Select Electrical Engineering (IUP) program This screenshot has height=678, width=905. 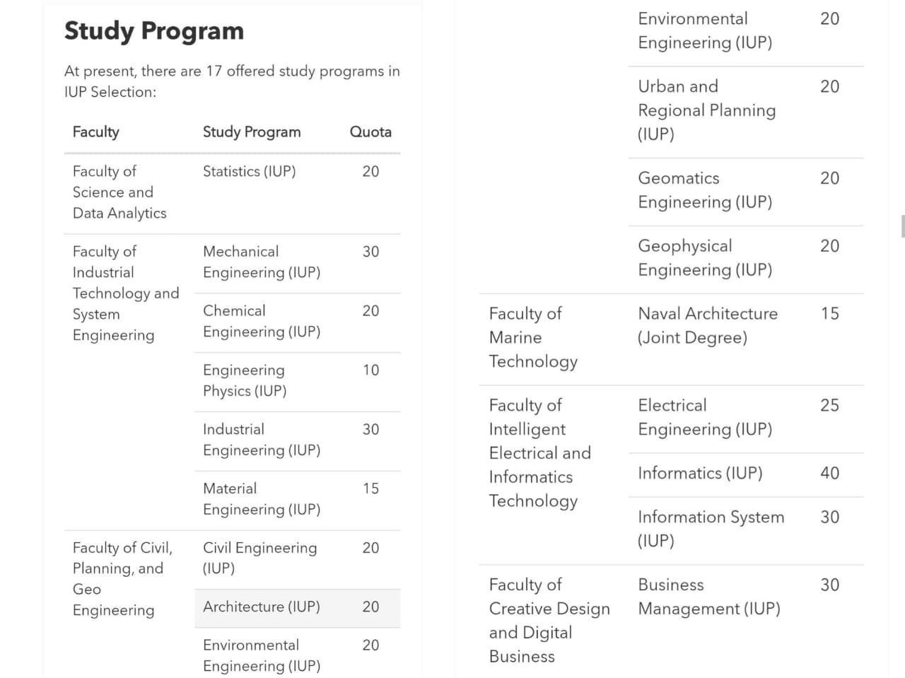704,417
